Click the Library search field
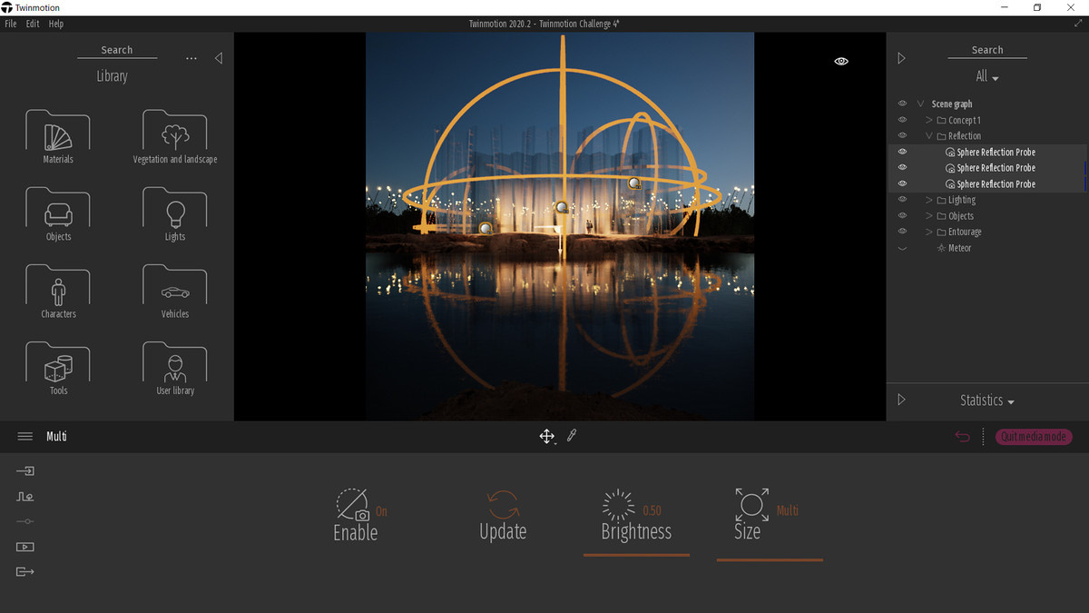Viewport: 1089px width, 613px height. 117,51
